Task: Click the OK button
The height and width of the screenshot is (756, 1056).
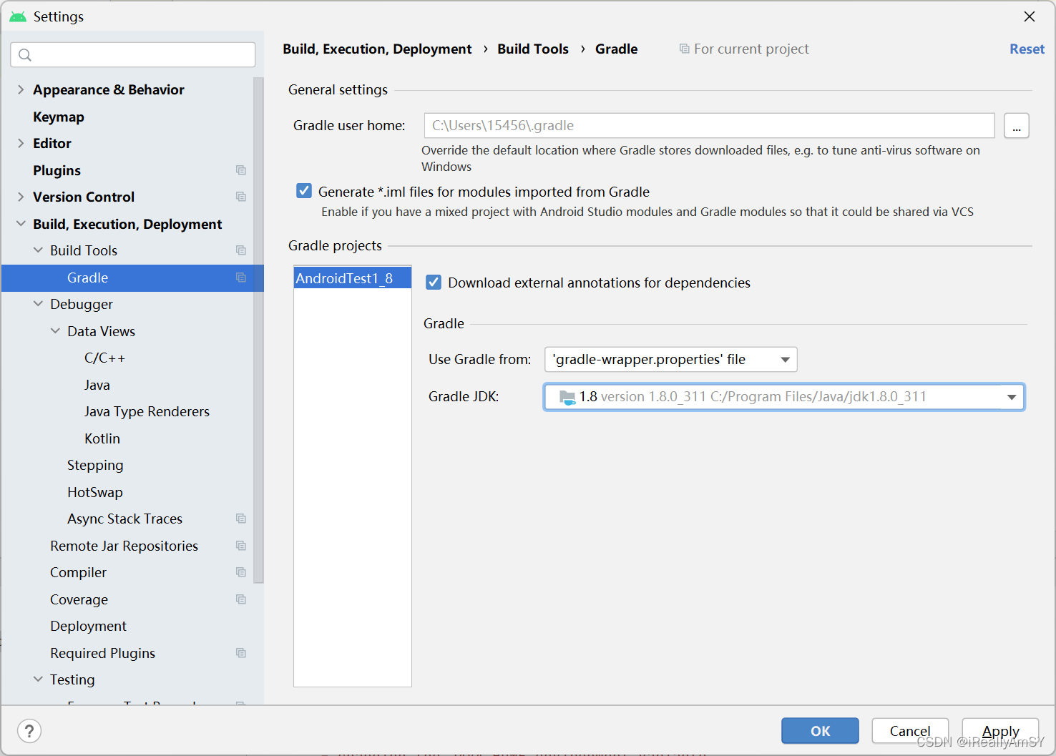Action: [820, 731]
